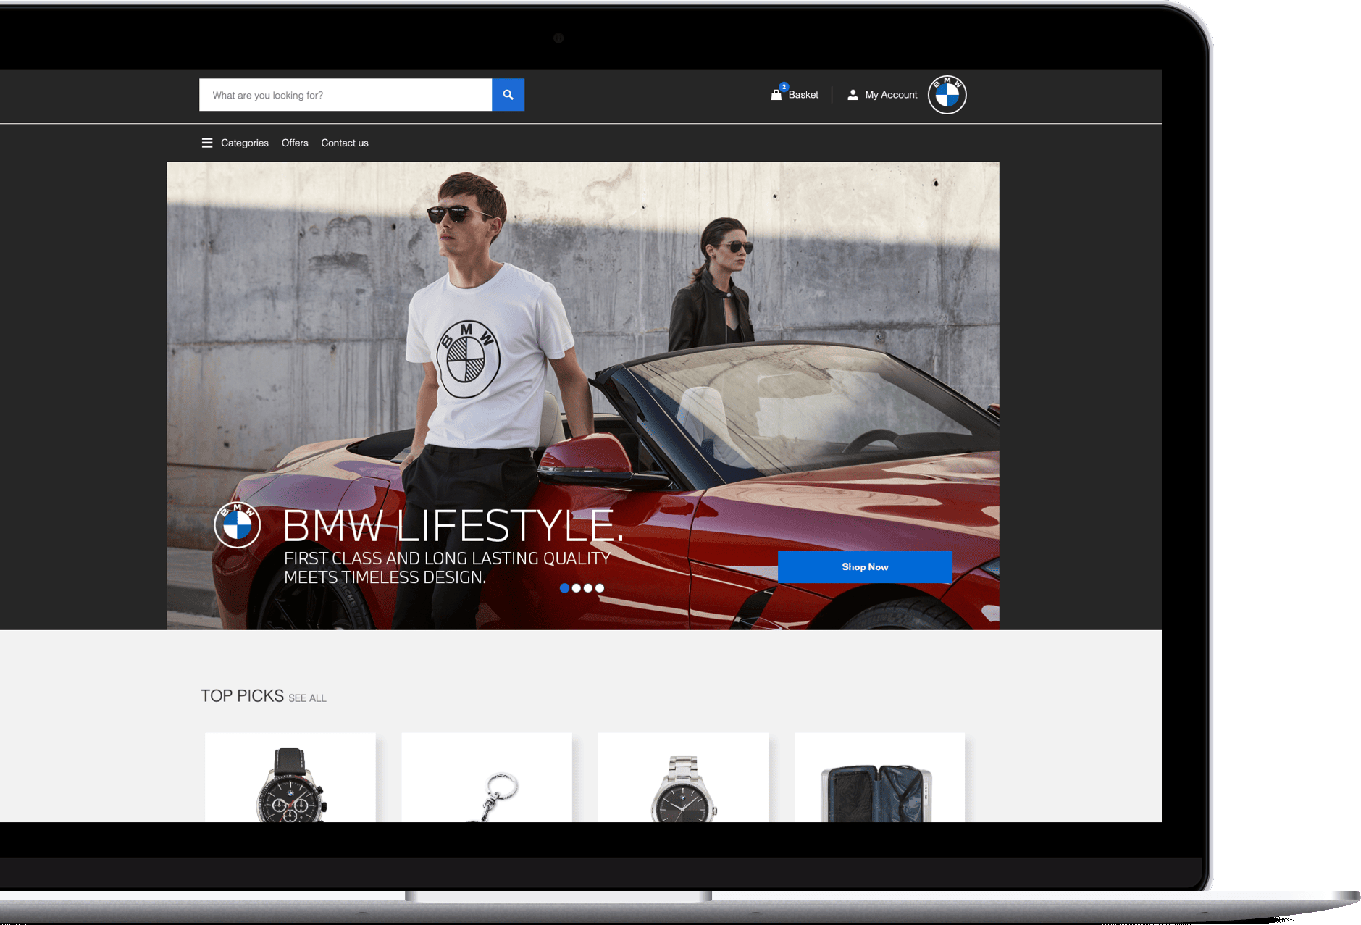Image resolution: width=1361 pixels, height=925 pixels.
Task: Go to the Offers menu item
Action: click(295, 143)
